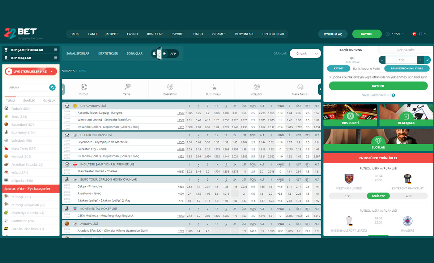Click the play icon in Live Etkinlikler button

[9, 72]
